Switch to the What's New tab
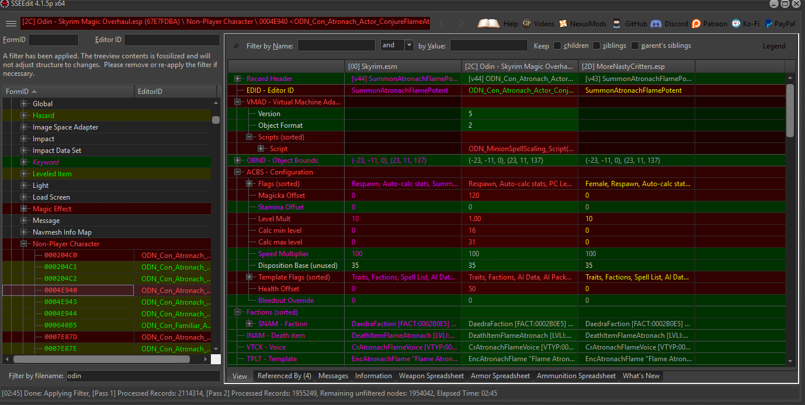The image size is (805, 405). [x=641, y=376]
